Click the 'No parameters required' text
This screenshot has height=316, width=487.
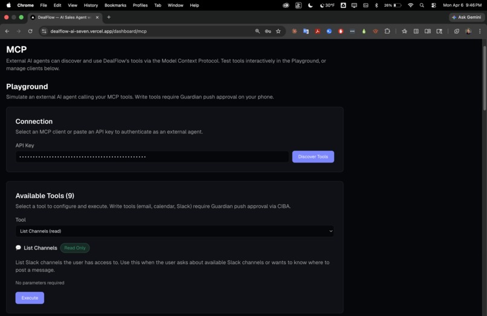[x=40, y=283]
